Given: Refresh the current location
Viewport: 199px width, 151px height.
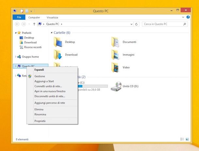Looking at the screenshot, I should (136, 24).
